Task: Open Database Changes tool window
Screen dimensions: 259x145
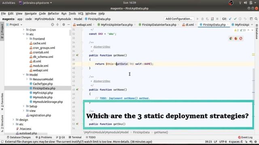Action: [x=19, y=137]
